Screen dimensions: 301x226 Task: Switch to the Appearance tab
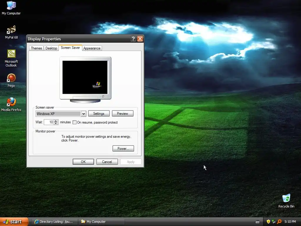click(92, 48)
